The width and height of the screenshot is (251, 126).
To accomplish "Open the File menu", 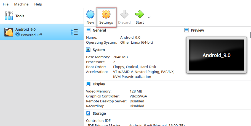I will 6,4.
